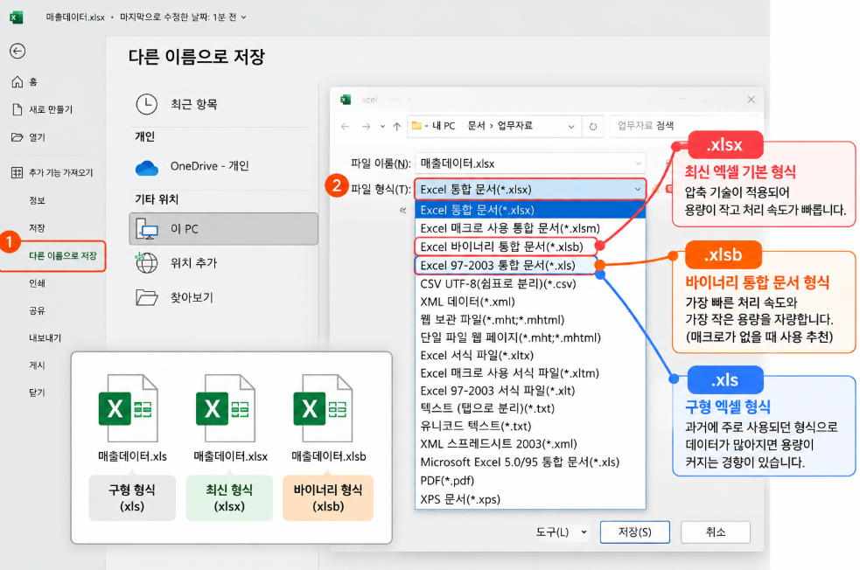Click the 매출데이터.xlsb file icon
The image size is (860, 570).
tap(323, 408)
